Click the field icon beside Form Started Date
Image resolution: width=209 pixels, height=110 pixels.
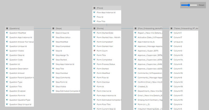click(x=94, y=33)
